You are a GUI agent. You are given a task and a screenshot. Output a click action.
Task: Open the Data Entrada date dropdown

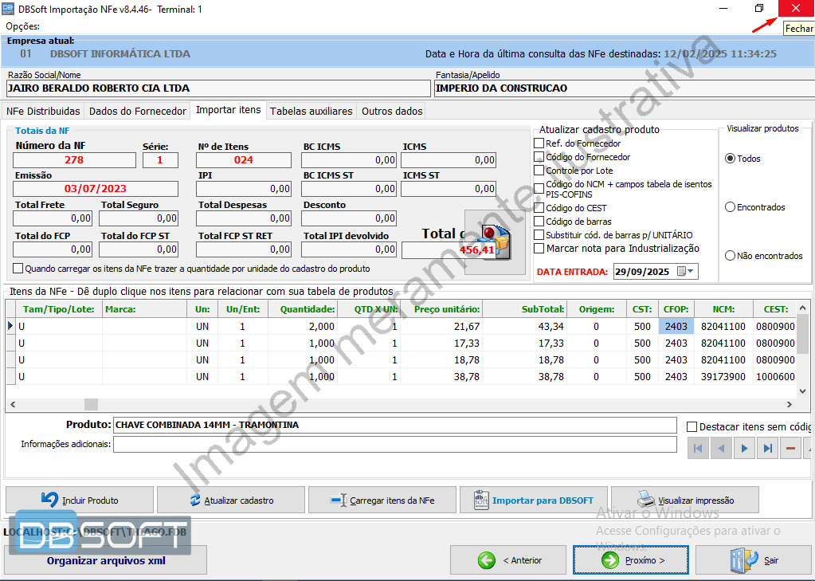click(x=690, y=272)
